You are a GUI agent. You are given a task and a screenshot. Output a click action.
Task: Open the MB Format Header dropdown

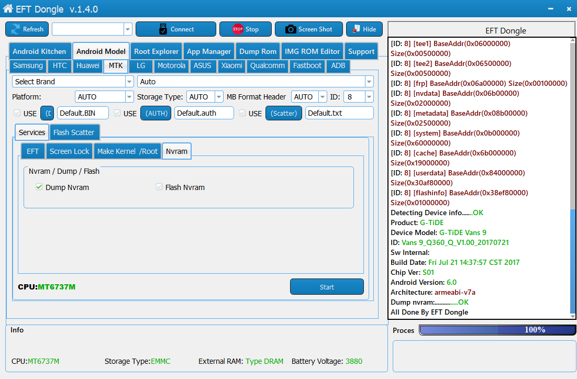coord(323,97)
